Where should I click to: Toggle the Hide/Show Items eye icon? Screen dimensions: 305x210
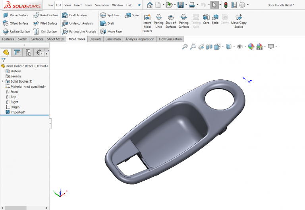coord(240,47)
